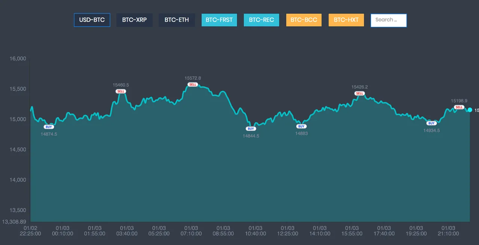Viewport: 479px width, 245px height.
Task: Click the SELL marker at 15426.2
Action: (x=360, y=94)
